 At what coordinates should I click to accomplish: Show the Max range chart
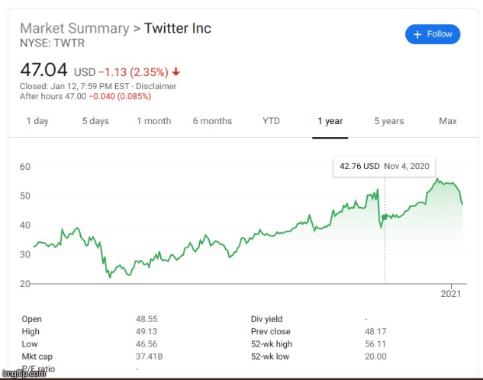tap(448, 121)
